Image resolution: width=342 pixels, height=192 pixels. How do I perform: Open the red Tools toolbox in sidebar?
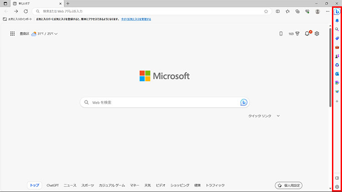pyautogui.click(x=337, y=47)
